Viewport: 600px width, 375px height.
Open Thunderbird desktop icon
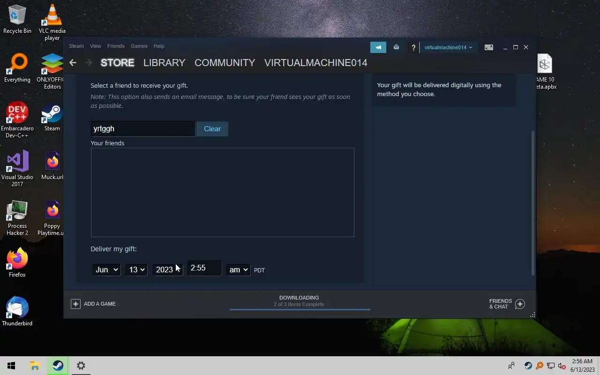coord(17,312)
